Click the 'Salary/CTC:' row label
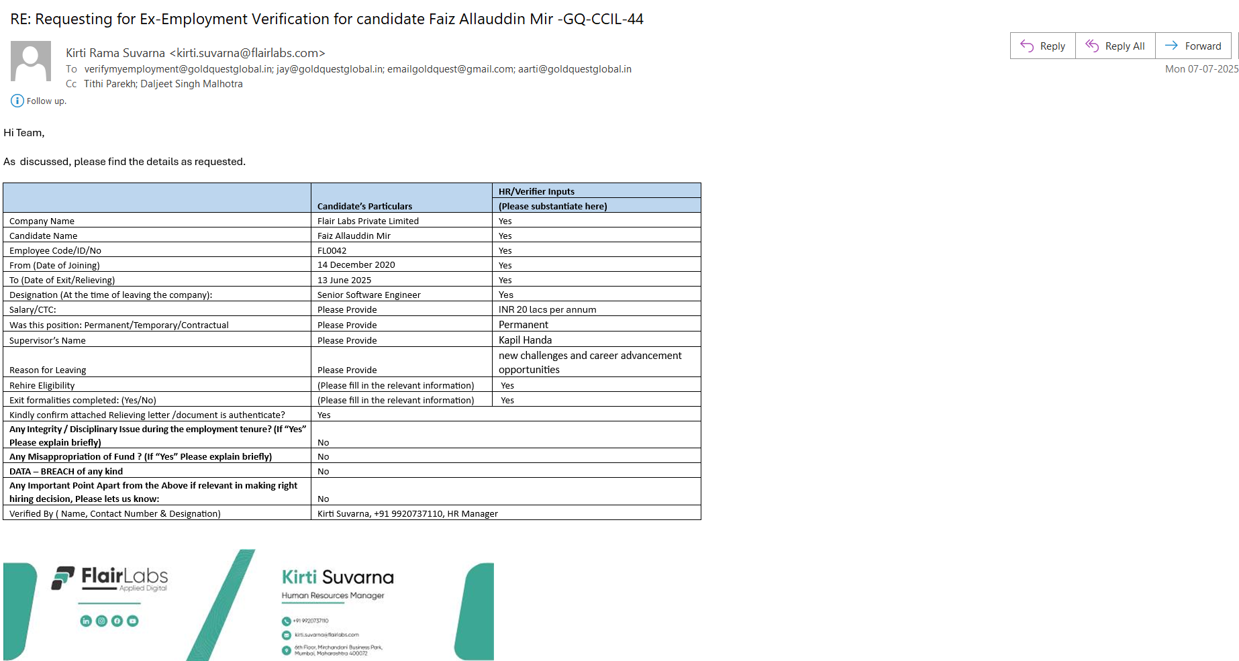Screen dimensions: 1239x661 (x=33, y=309)
